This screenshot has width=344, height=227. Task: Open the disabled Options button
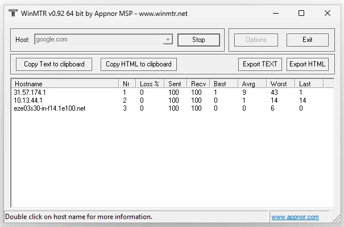(x=256, y=40)
